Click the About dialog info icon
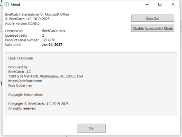The image size is (182, 137). (7, 4)
